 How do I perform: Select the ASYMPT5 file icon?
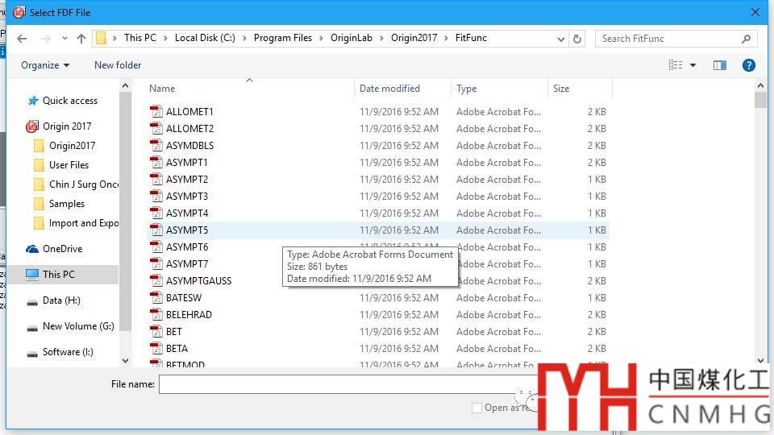[x=156, y=230]
